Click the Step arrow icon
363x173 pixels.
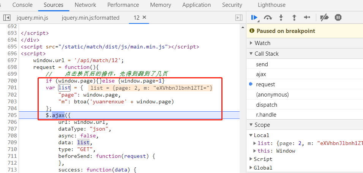[307, 17]
